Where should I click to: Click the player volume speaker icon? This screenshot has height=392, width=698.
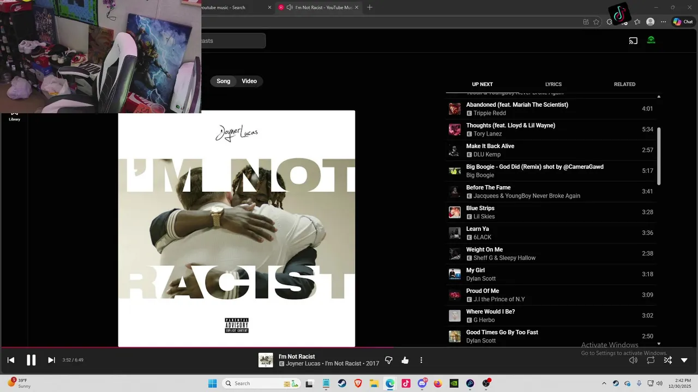(x=633, y=360)
